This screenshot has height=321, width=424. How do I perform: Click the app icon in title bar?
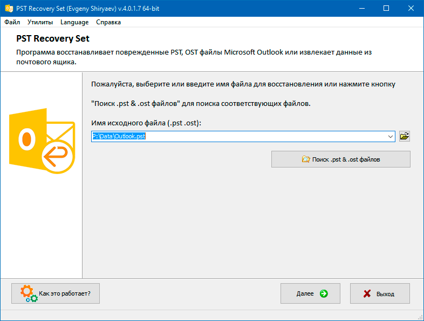pos(9,9)
